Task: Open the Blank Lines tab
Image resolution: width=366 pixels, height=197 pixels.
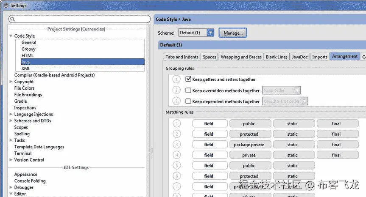Action: point(277,57)
